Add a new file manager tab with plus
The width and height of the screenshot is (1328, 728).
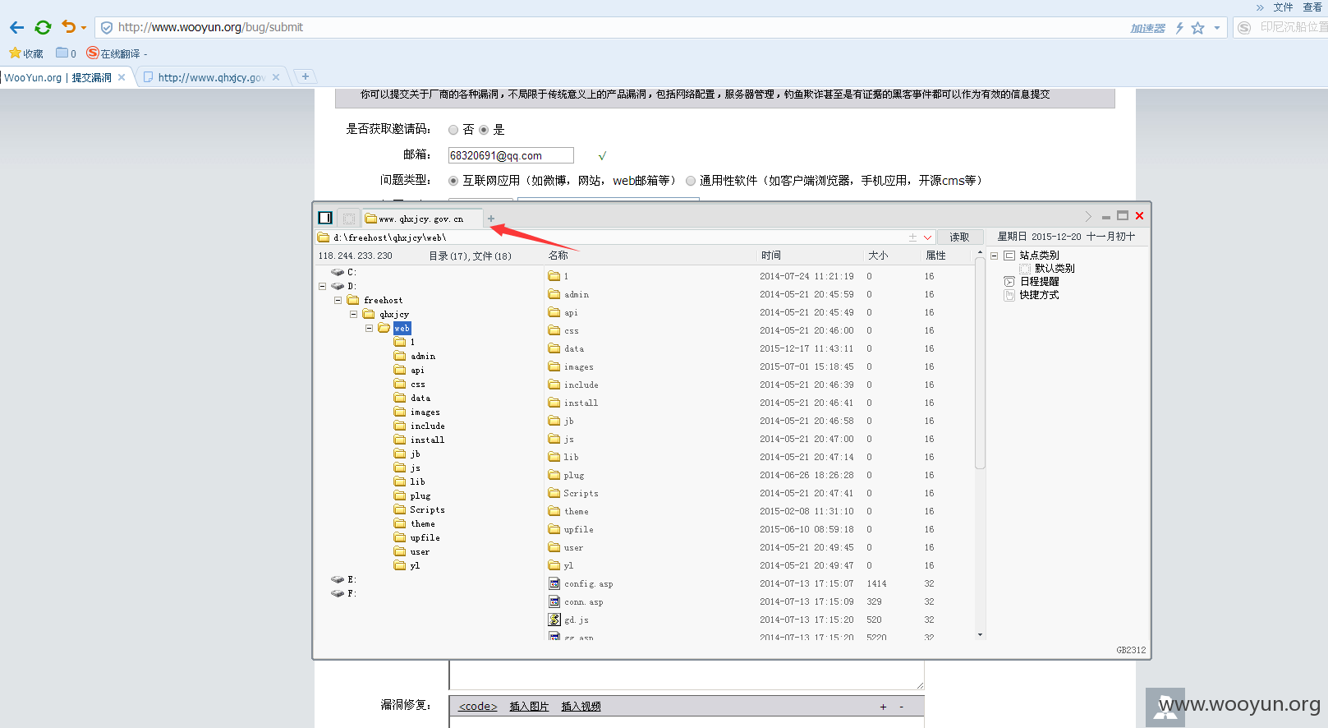point(491,219)
